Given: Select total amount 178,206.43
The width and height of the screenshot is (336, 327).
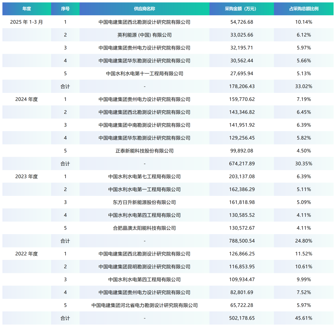Looking at the screenshot, I should [242, 86].
